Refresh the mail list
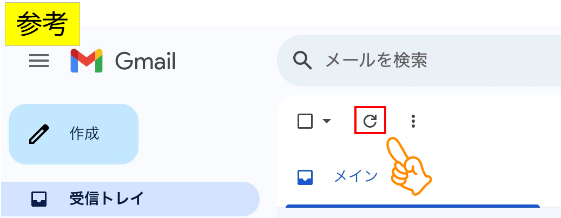The image size is (561, 218). (x=370, y=121)
